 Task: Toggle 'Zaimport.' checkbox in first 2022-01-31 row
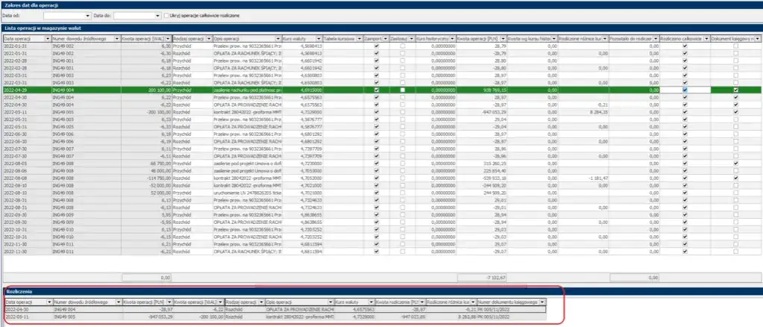coord(377,46)
